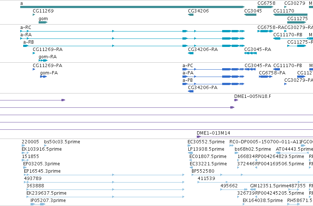Click the CG11269-RA transcript
The height and width of the screenshot is (206, 313).
pos(34,53)
